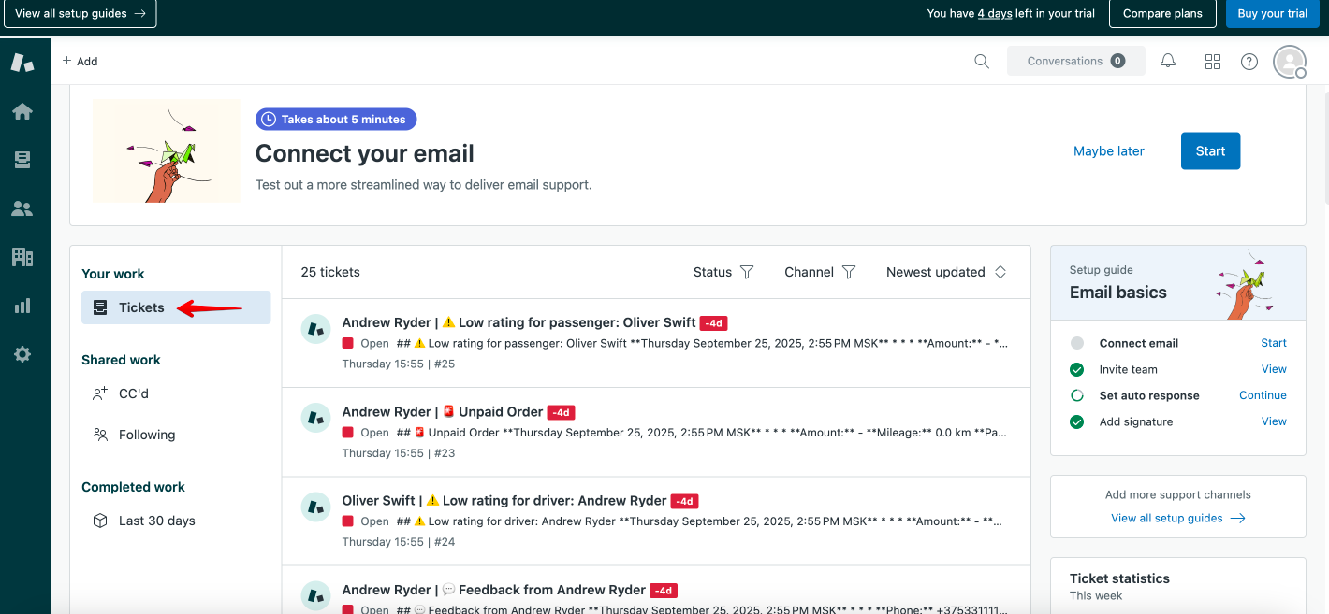Open ticket Low rating for driver: Andrew Ryder

pos(504,500)
